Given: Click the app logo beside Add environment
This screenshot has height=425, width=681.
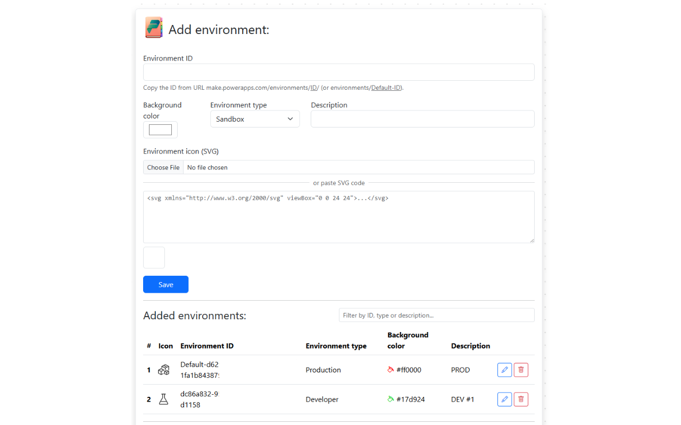Looking at the screenshot, I should click(x=154, y=27).
